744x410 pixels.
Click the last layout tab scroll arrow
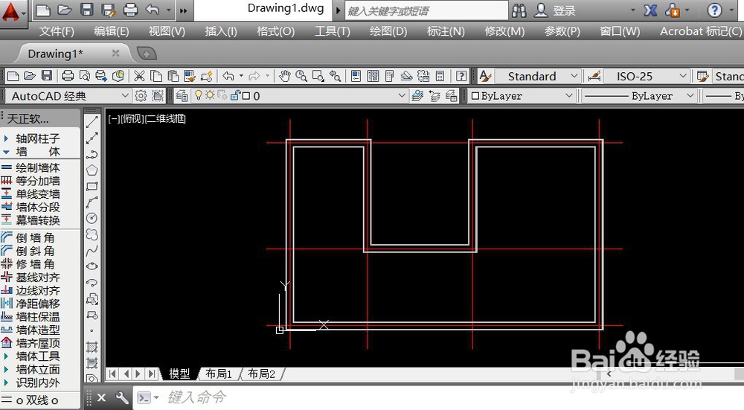pos(151,374)
